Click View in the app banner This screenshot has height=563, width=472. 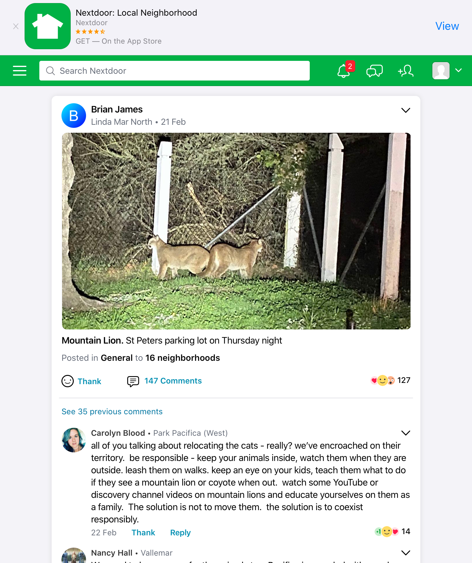(447, 26)
